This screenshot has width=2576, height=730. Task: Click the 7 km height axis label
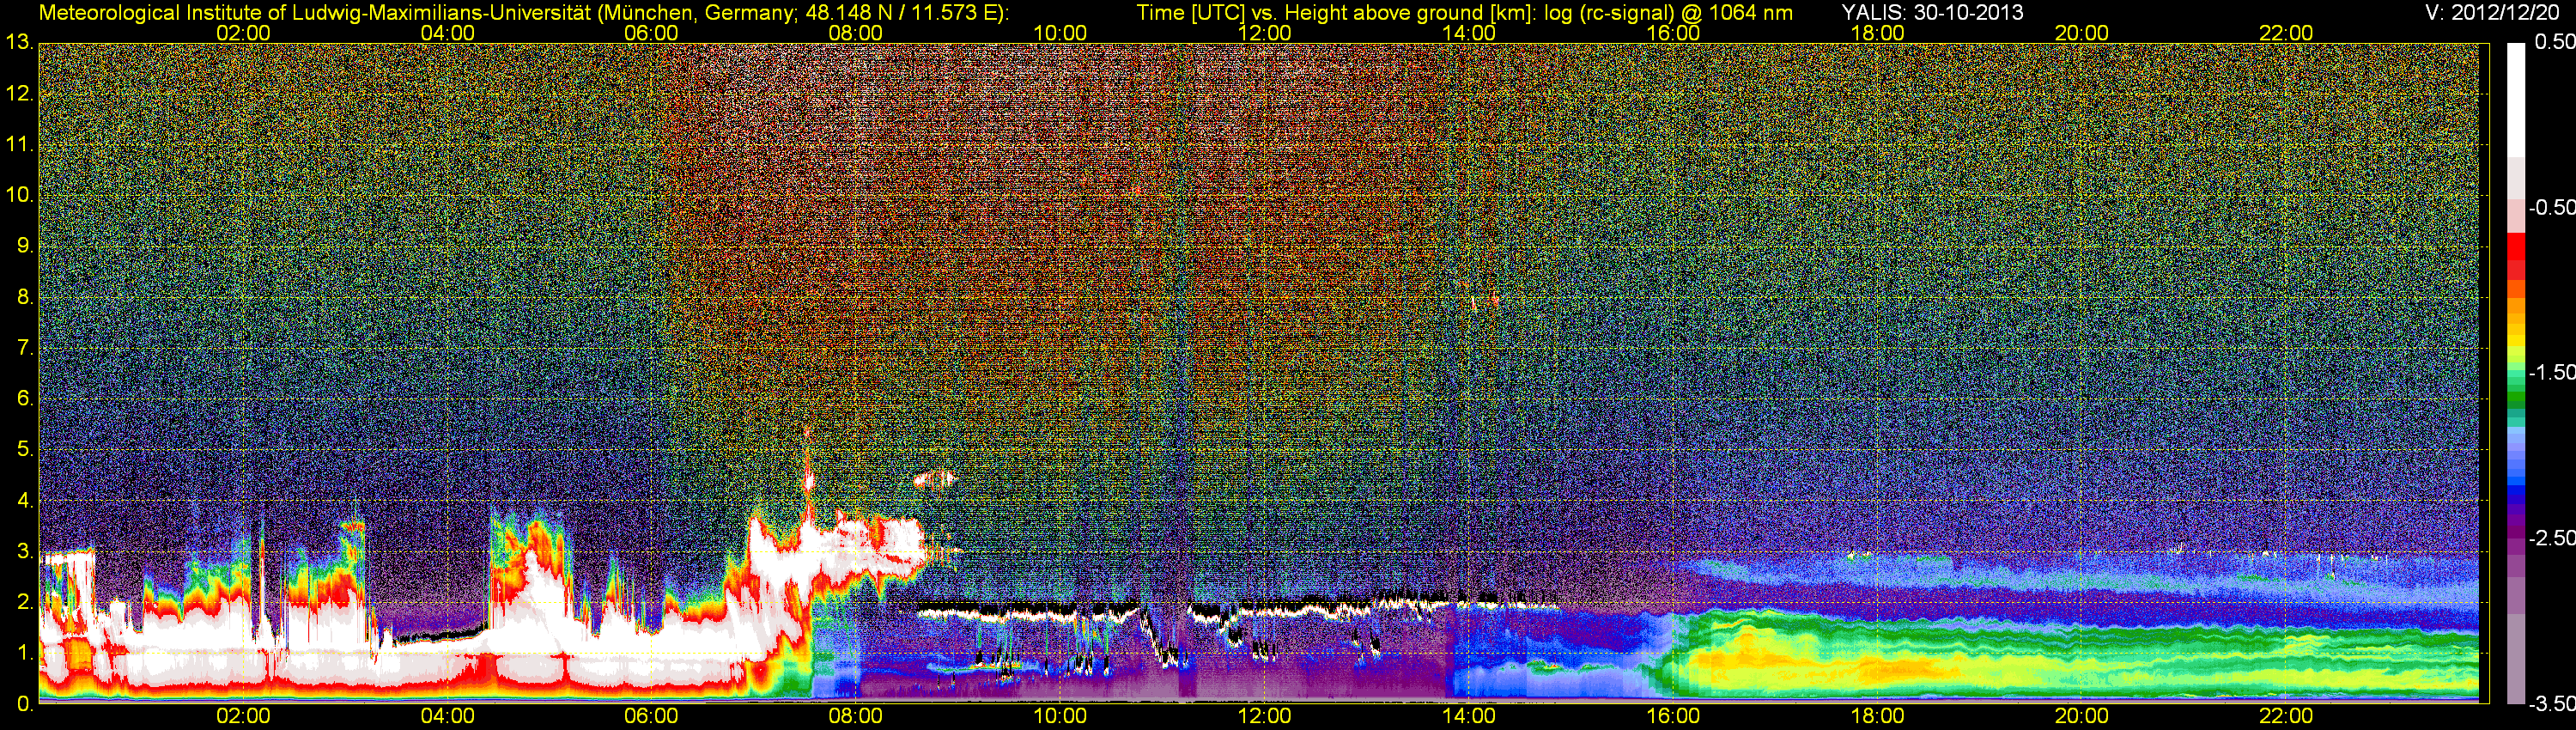[24, 348]
